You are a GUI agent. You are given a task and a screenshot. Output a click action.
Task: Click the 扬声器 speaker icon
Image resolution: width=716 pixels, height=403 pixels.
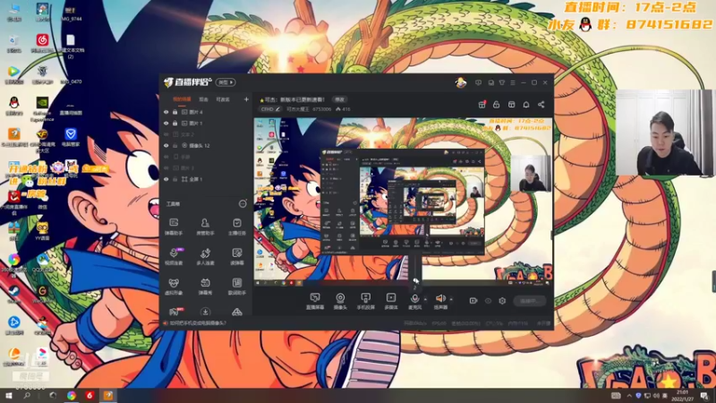[440, 299]
